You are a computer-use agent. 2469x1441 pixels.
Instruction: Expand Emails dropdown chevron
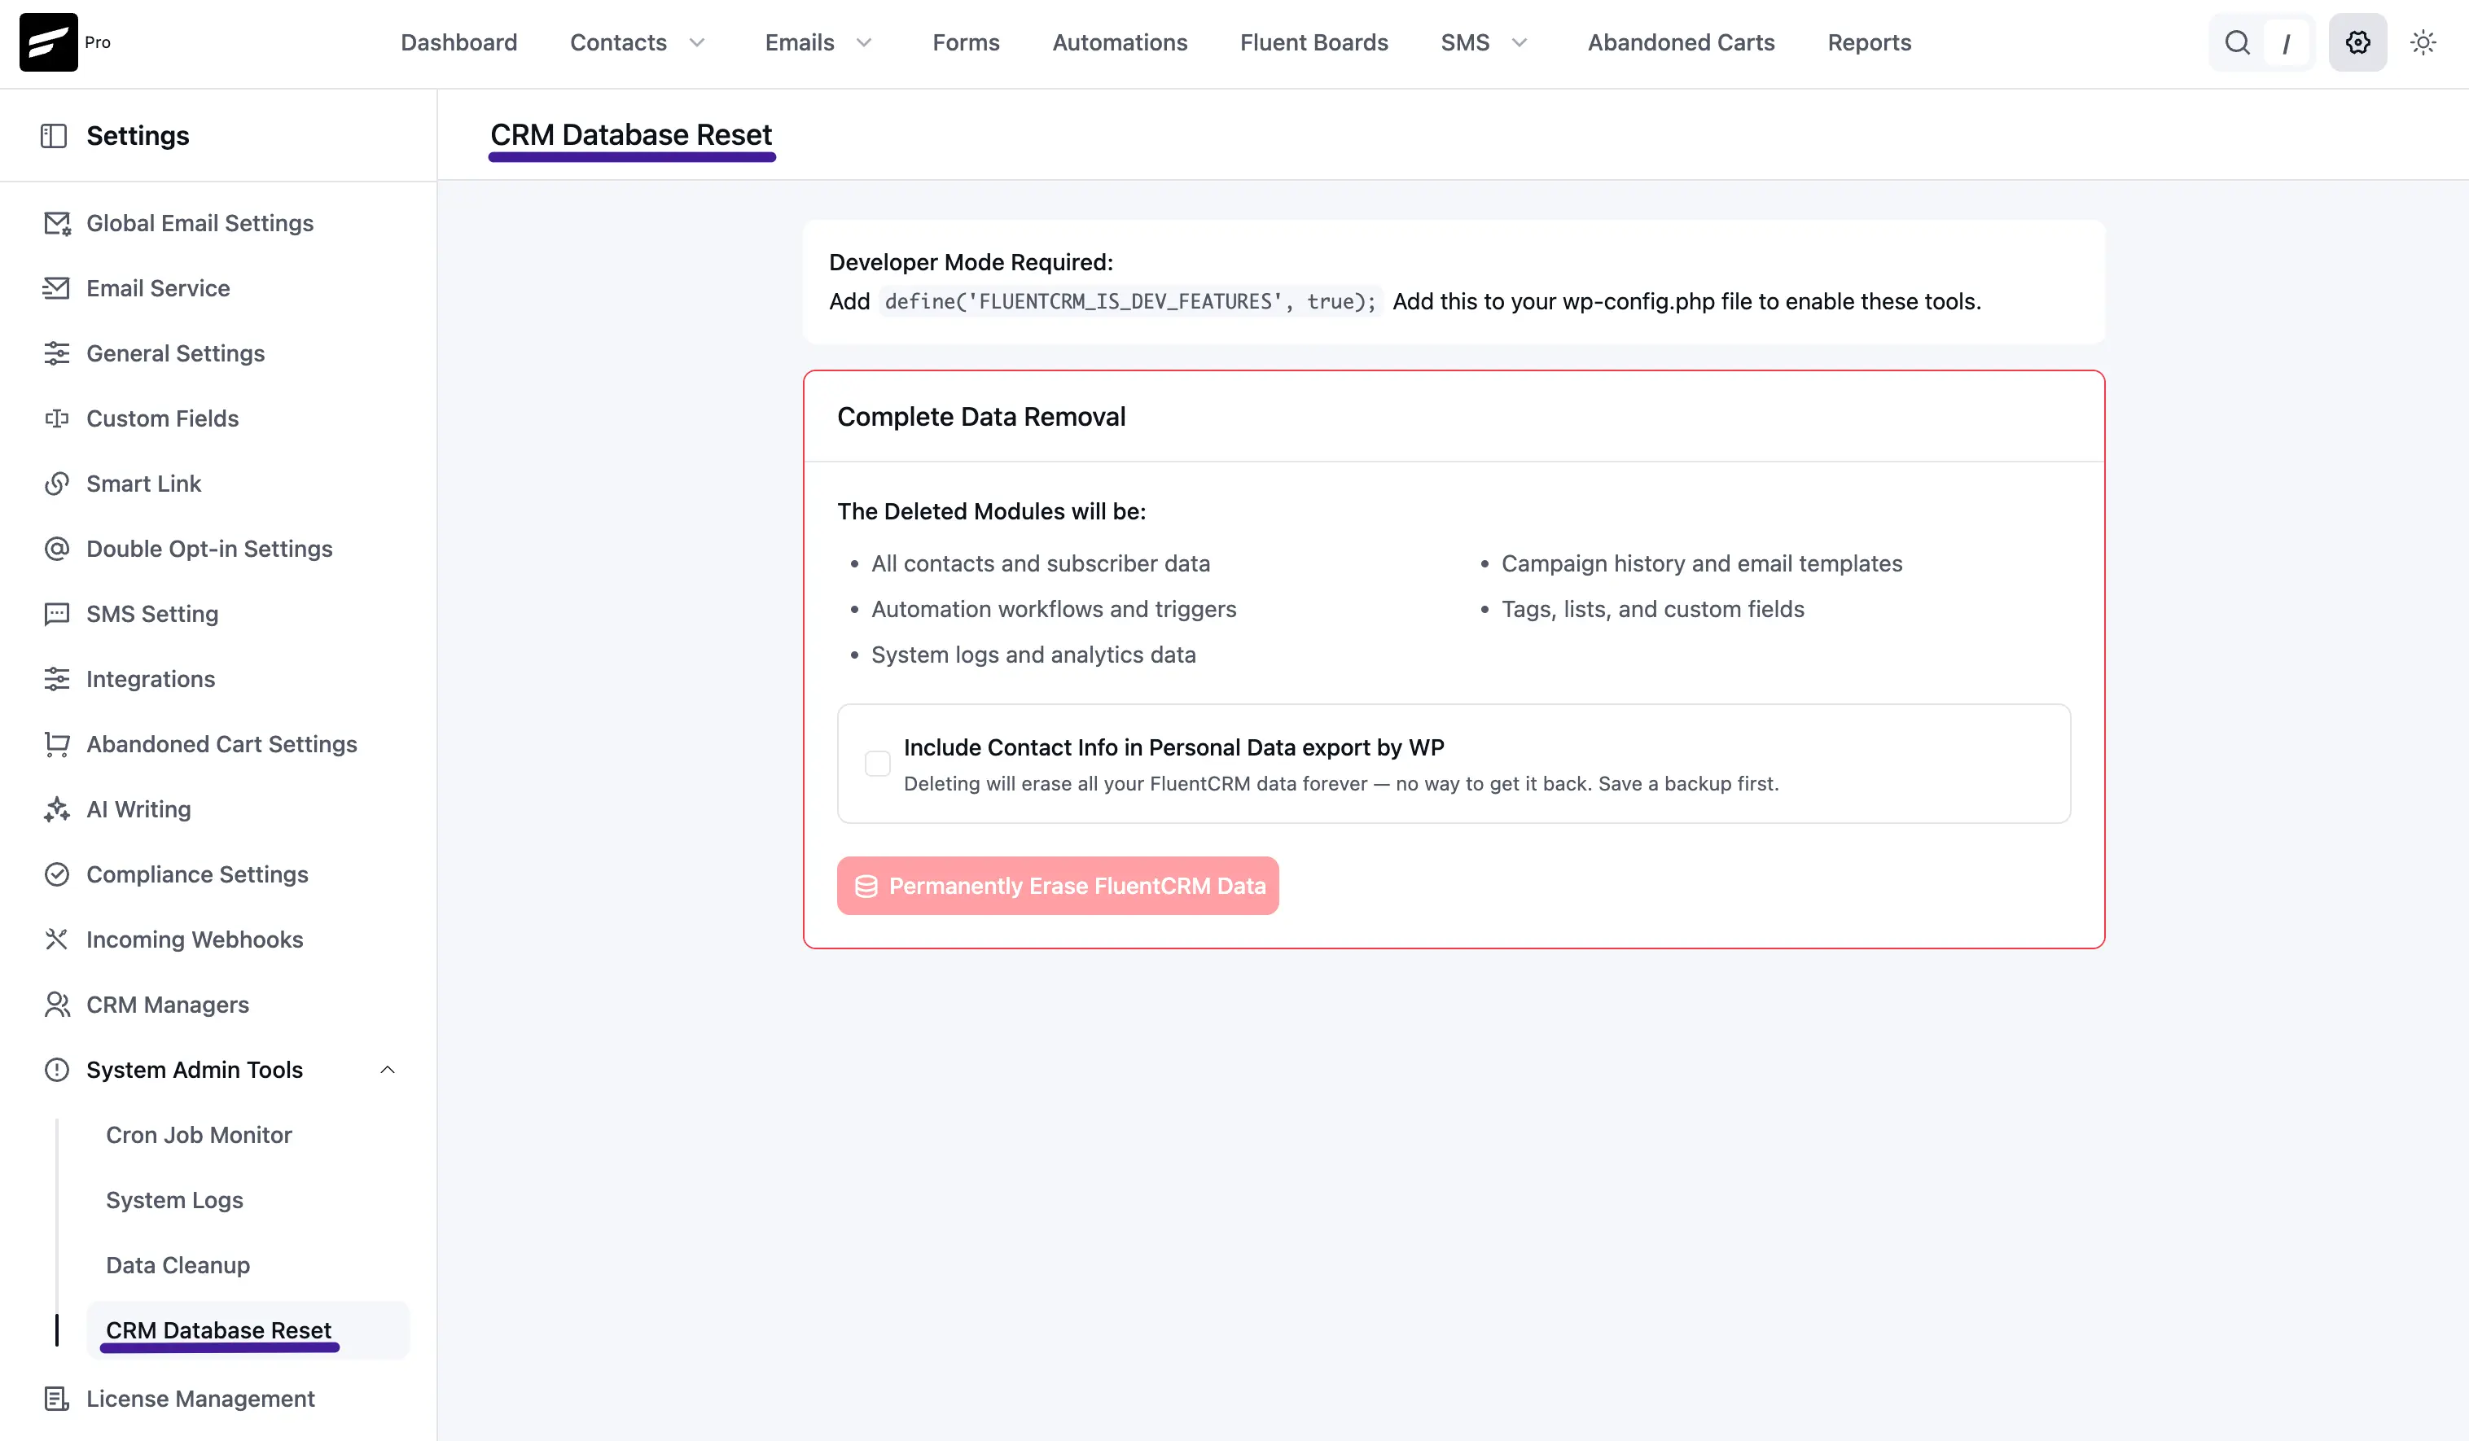pyautogui.click(x=864, y=42)
